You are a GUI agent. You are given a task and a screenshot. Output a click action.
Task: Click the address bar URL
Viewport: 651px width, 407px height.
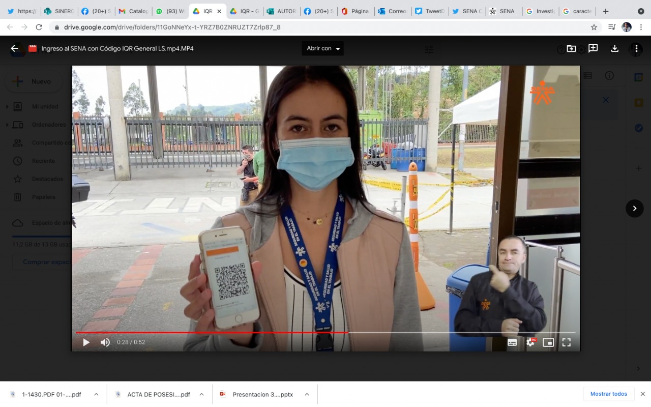(172, 27)
